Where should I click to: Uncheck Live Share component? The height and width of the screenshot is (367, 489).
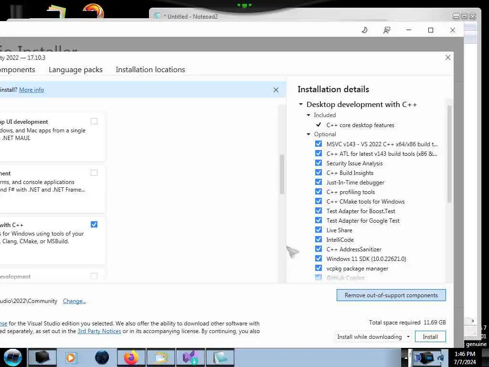pyautogui.click(x=319, y=230)
